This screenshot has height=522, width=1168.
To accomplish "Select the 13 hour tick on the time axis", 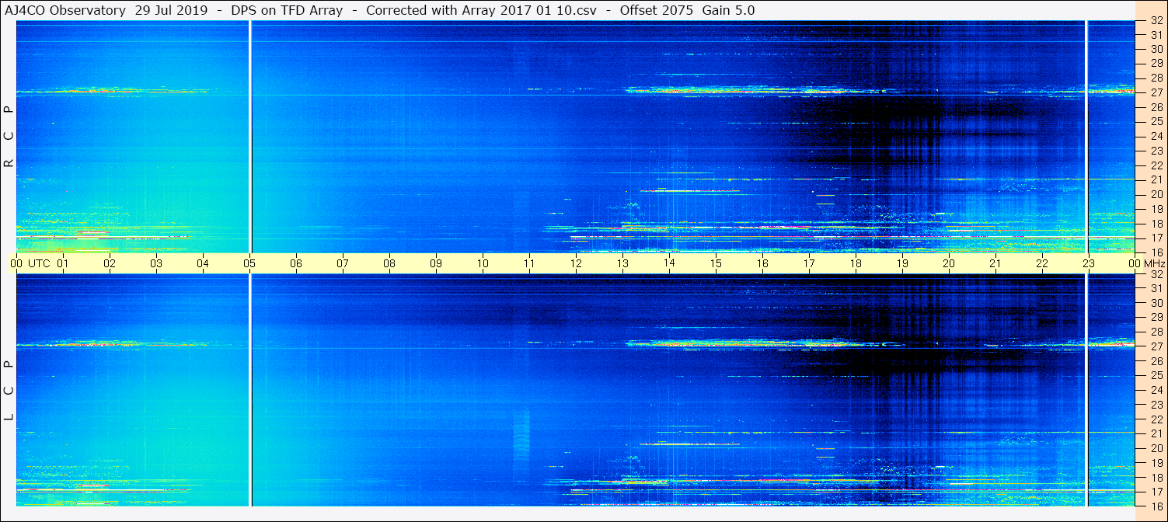I will (622, 263).
